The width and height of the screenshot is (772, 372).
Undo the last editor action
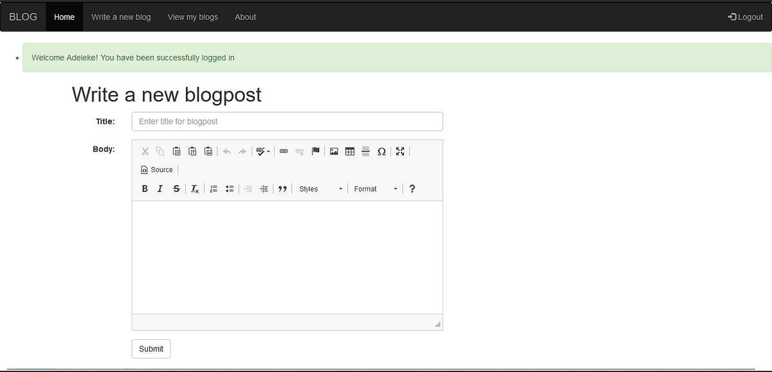point(226,151)
